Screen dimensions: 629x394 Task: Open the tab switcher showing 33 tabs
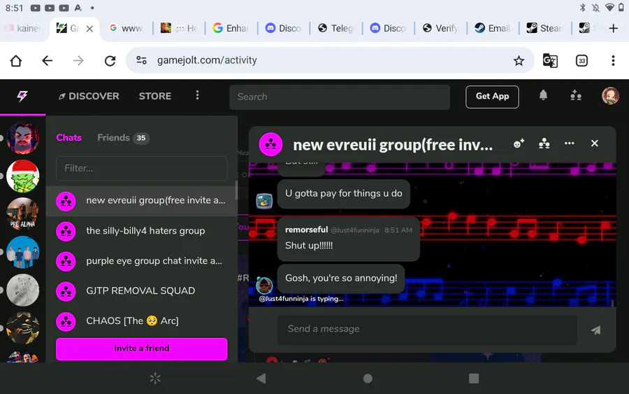581,61
